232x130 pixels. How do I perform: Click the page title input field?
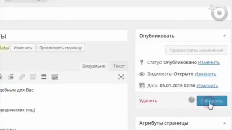click(64, 36)
